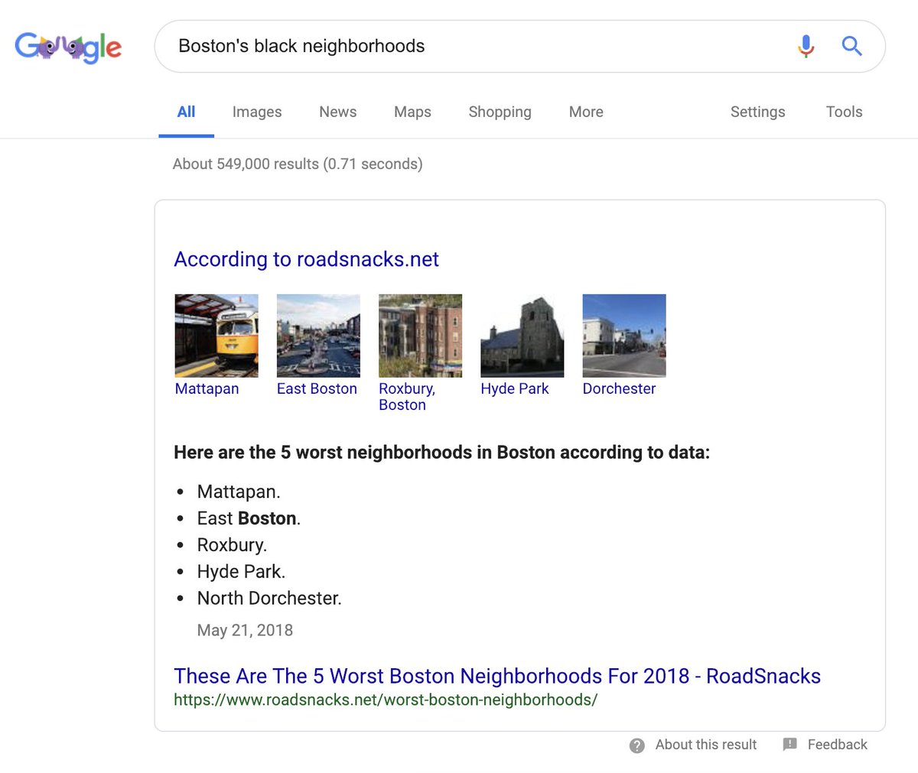Click the 'North Dorchester.' list item
This screenshot has width=918, height=773.
point(269,598)
